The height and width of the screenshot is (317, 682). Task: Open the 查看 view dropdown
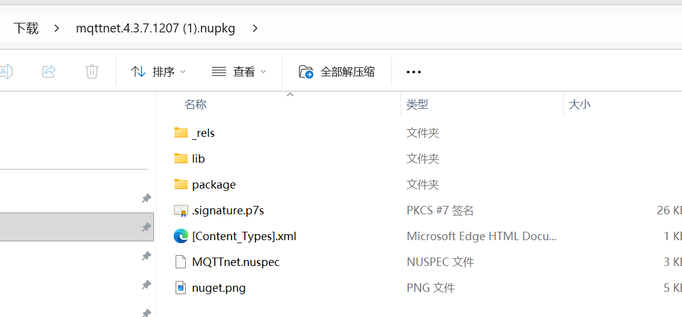239,71
